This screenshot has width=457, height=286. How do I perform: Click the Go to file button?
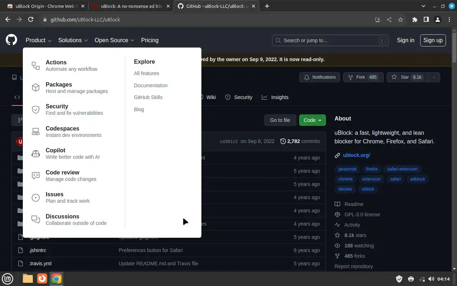point(280,120)
